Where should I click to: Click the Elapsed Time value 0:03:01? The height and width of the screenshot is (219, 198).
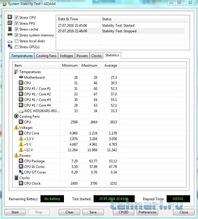[x=178, y=199]
